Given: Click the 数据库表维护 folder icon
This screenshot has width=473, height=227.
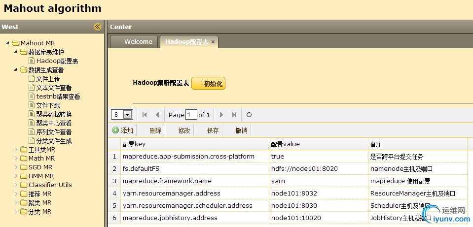Looking at the screenshot, I should pyautogui.click(x=24, y=52).
